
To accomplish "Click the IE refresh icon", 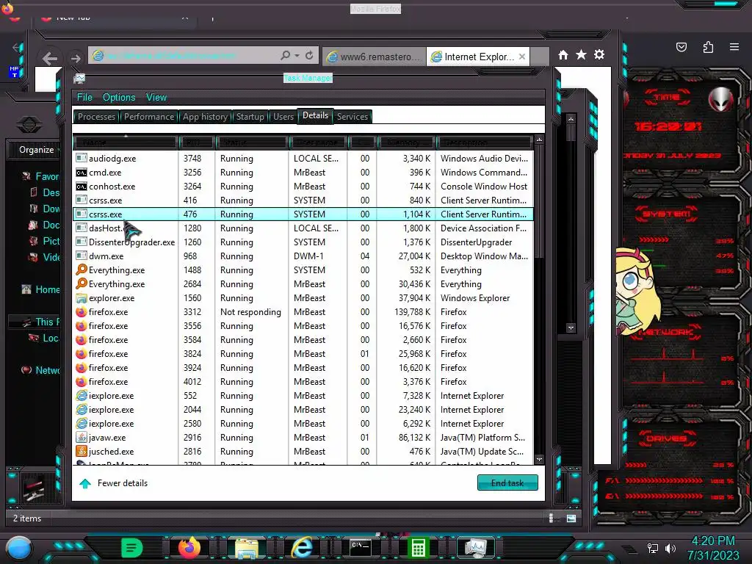I will pos(309,56).
